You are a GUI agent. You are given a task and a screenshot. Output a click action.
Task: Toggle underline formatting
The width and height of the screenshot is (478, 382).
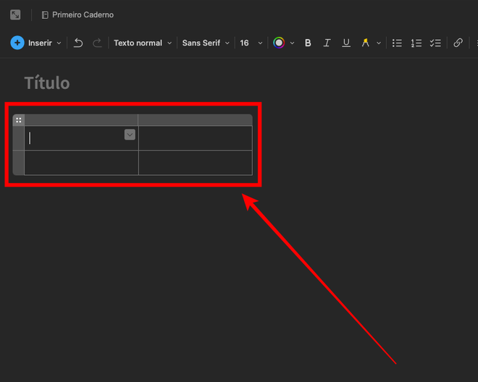point(346,43)
